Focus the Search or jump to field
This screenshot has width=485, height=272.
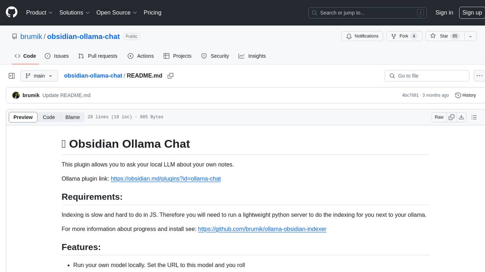pyautogui.click(x=368, y=13)
